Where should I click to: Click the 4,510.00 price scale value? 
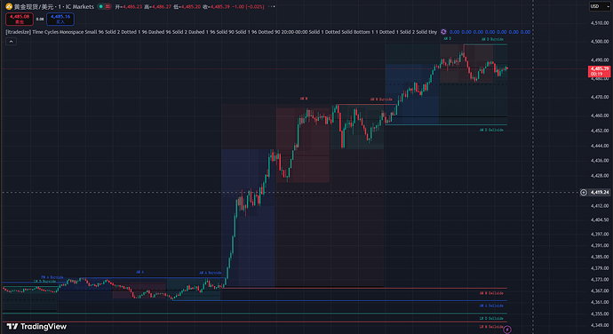[x=600, y=23]
